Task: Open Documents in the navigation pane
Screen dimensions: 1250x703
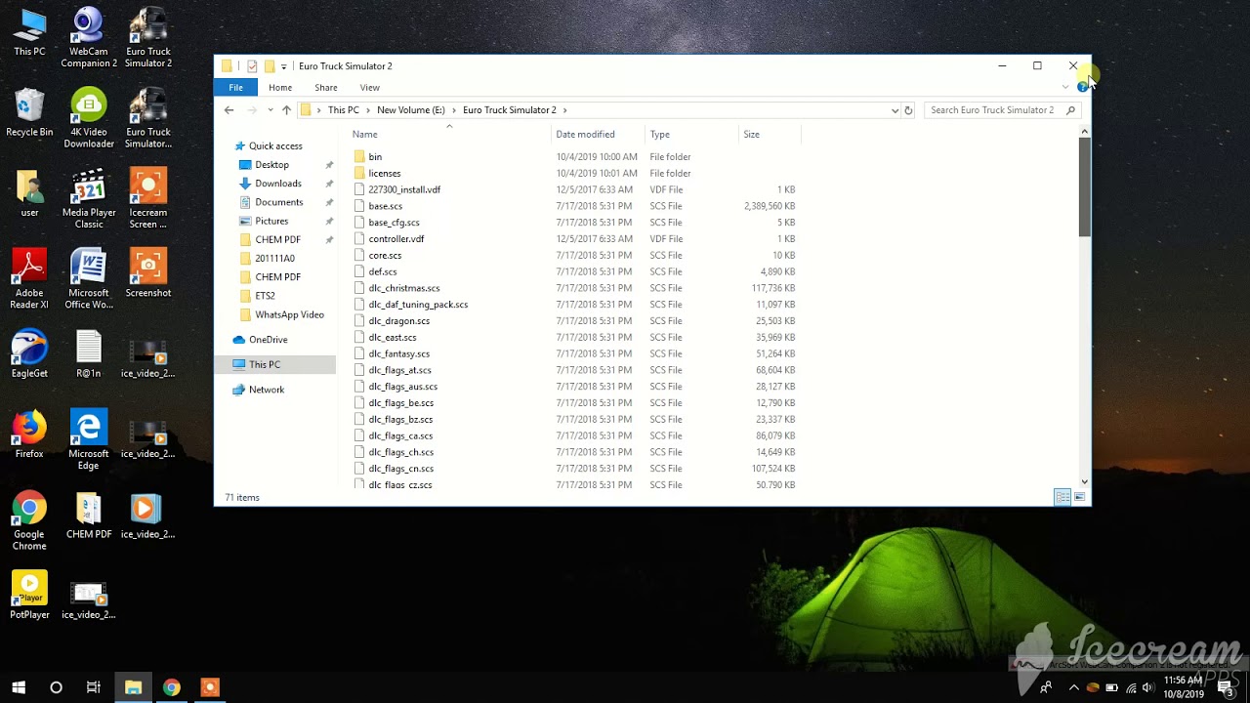Action: (x=278, y=202)
